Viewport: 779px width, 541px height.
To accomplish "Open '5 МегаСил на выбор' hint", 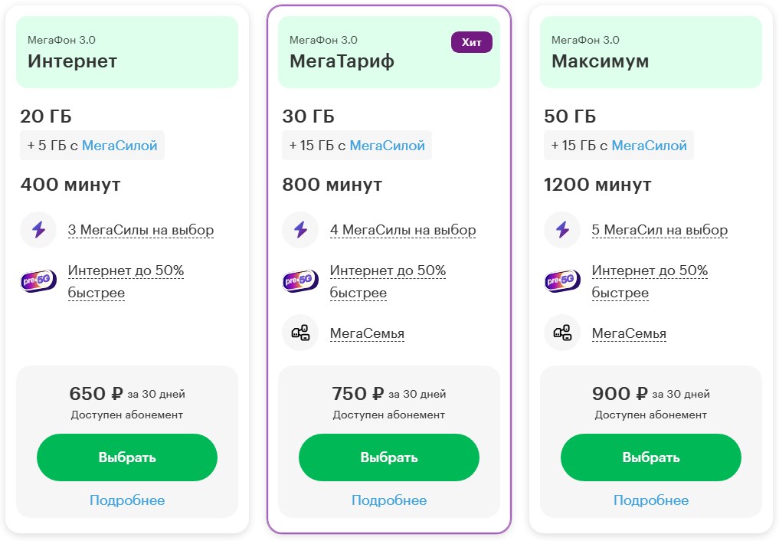I will point(660,230).
